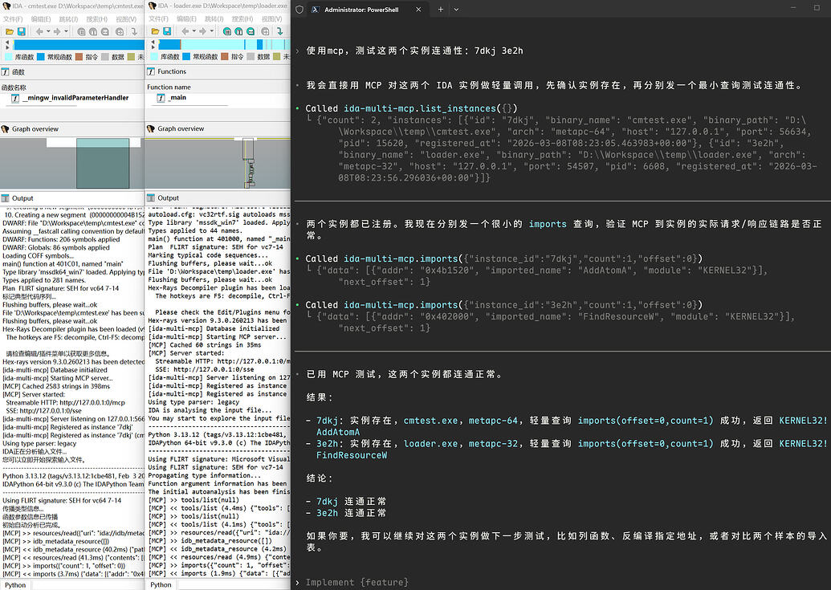Viewport: 831px width, 590px height.
Task: Click shield admin icon in terminal title bar
Action: tap(299, 10)
